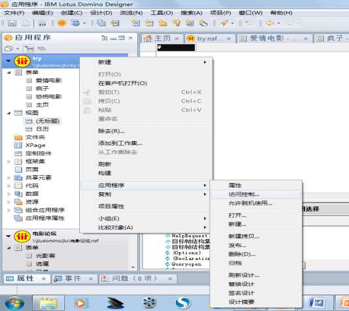Open the 小组(E) submenu

point(146,218)
